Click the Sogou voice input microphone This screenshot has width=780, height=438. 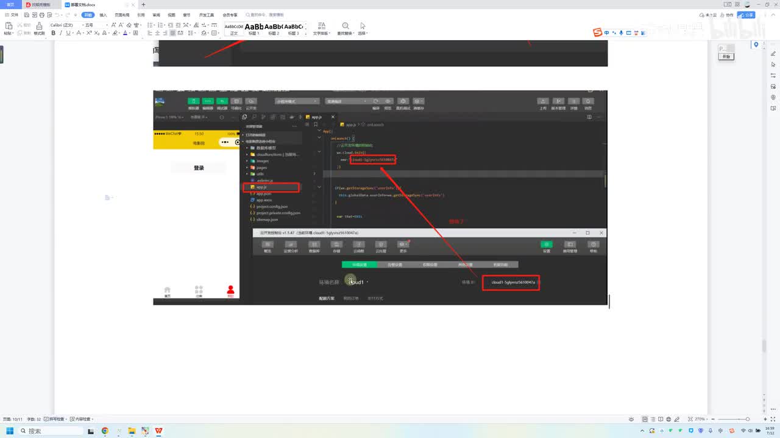pyautogui.click(x=621, y=33)
